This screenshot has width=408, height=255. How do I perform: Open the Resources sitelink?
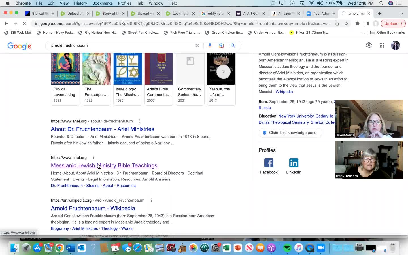point(126,186)
